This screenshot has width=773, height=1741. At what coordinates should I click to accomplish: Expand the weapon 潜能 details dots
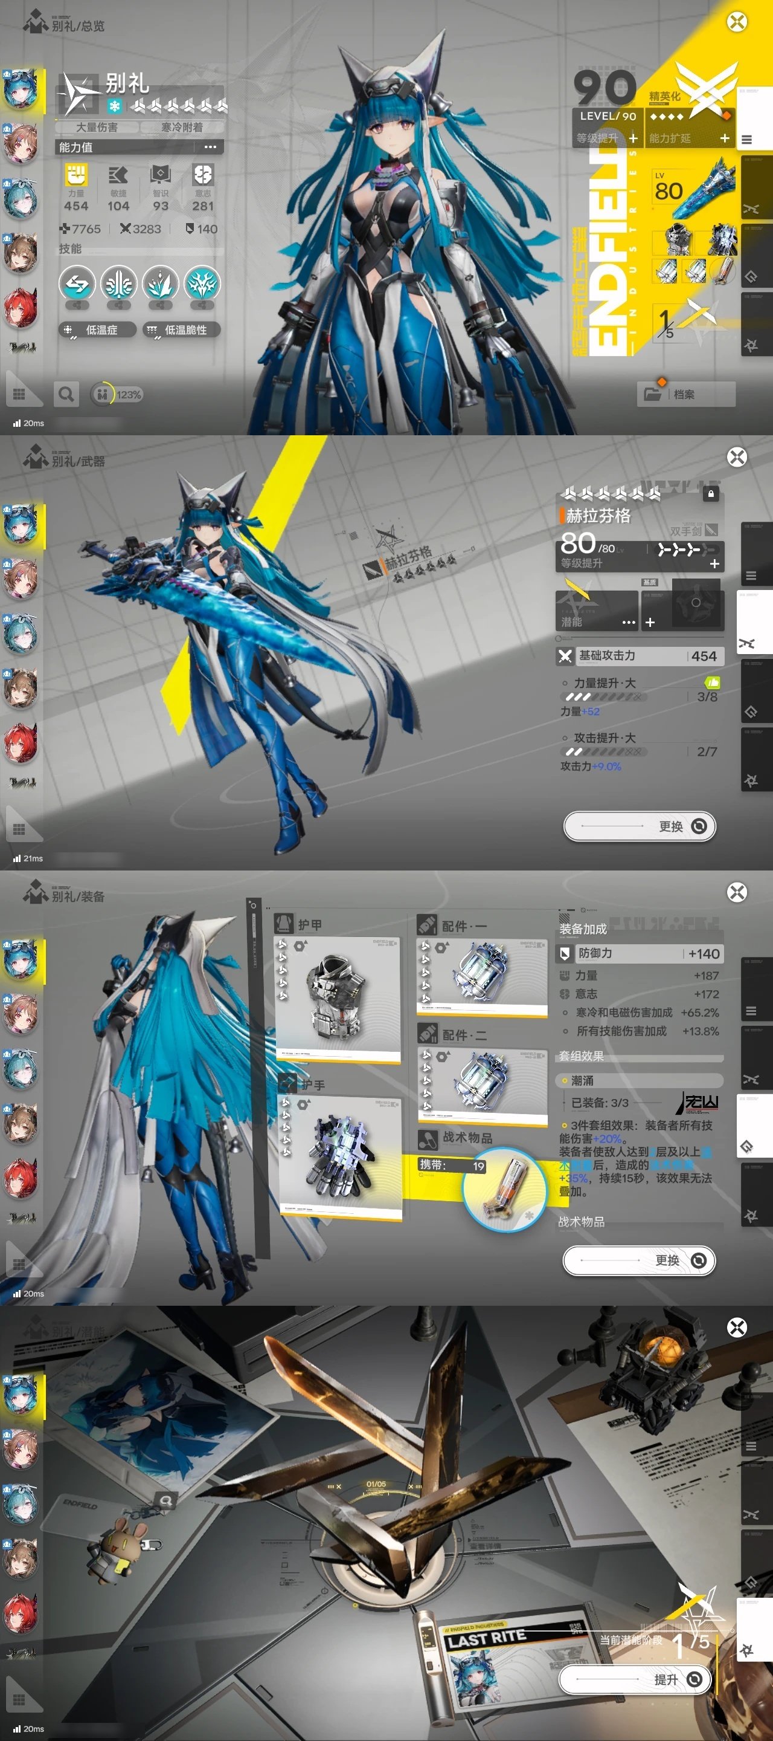pyautogui.click(x=629, y=622)
